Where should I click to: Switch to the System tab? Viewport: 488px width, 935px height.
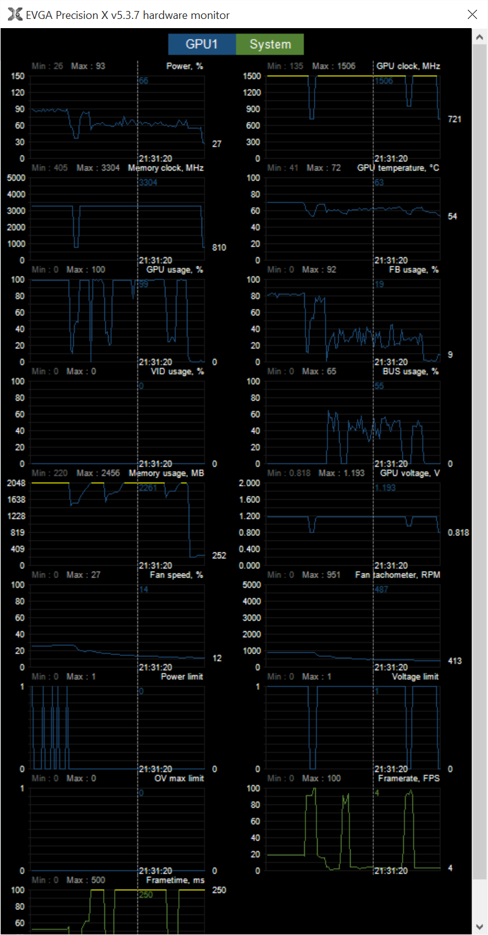pyautogui.click(x=270, y=44)
